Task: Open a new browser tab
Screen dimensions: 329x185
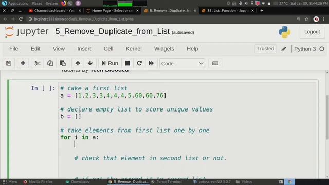Action: click(x=262, y=10)
